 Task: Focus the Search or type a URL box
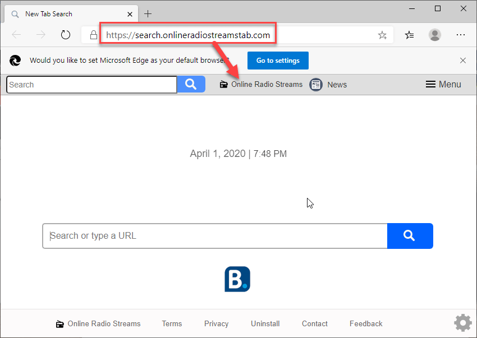coord(215,236)
